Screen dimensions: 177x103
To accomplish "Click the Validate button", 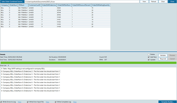I will (x=163, y=55).
